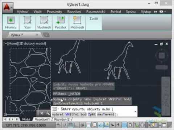Expand the command line history arrow
Image resolution: width=174 pixels, height=130 pixels.
tap(135, 112)
